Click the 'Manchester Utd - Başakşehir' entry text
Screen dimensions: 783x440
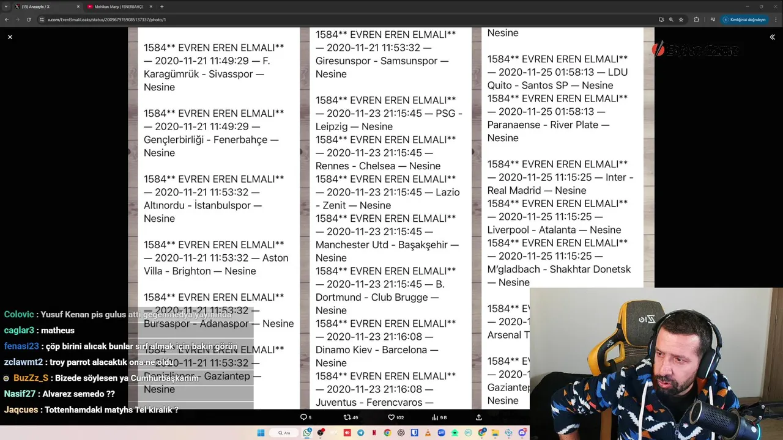coord(387,244)
